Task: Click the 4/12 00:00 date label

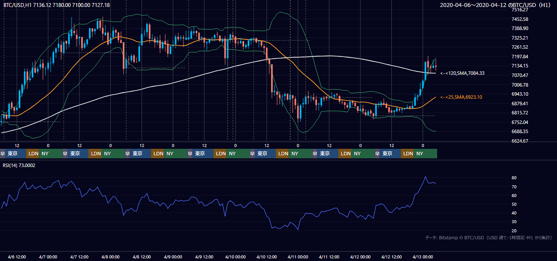Action: (360, 257)
